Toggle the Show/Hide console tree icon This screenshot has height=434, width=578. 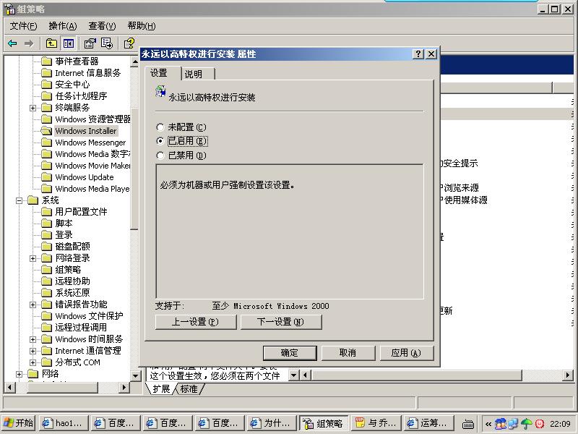coord(69,43)
